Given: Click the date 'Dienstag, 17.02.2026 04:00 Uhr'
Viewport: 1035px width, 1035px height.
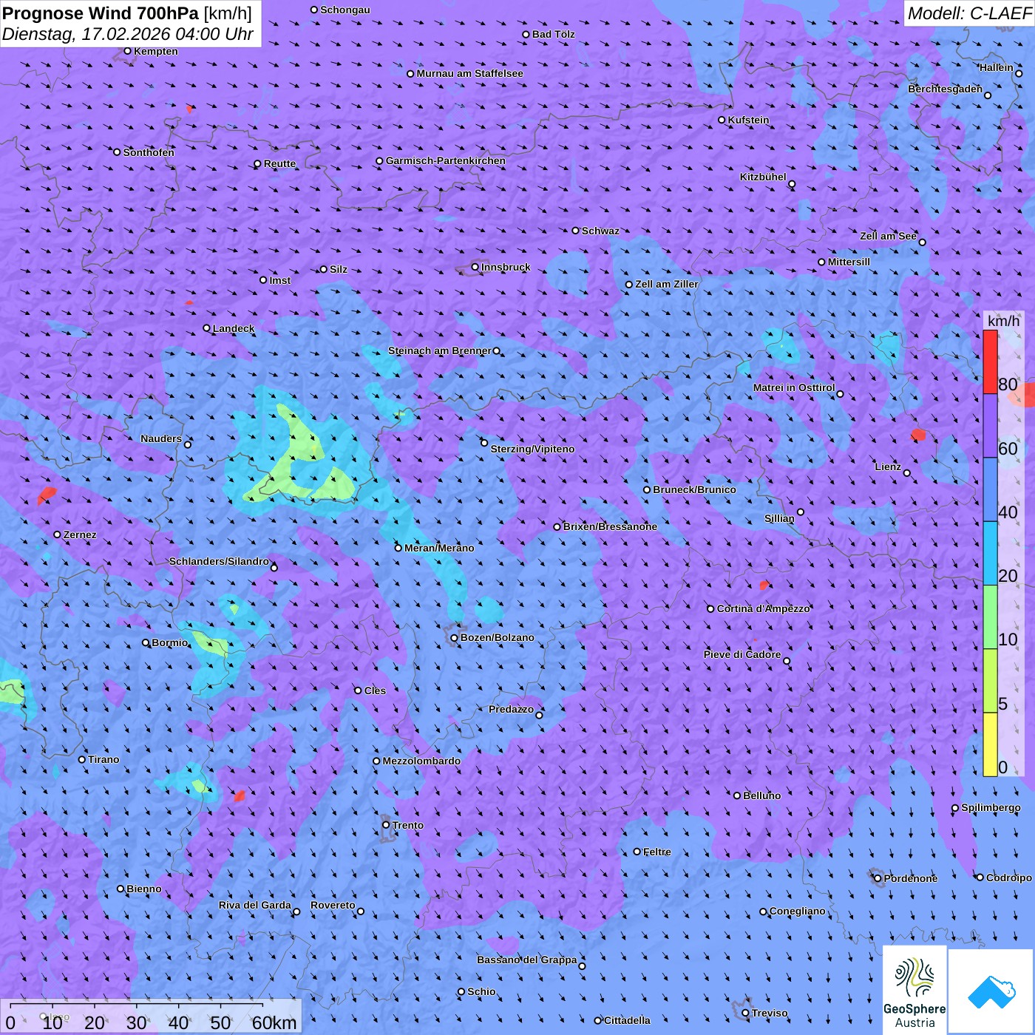Looking at the screenshot, I should click(128, 34).
